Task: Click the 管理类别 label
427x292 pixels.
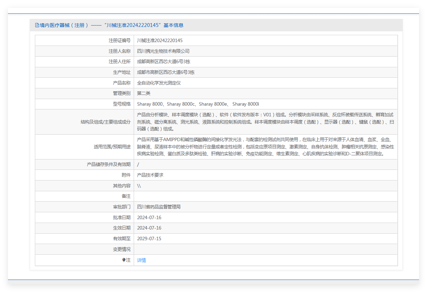Action: click(x=122, y=93)
